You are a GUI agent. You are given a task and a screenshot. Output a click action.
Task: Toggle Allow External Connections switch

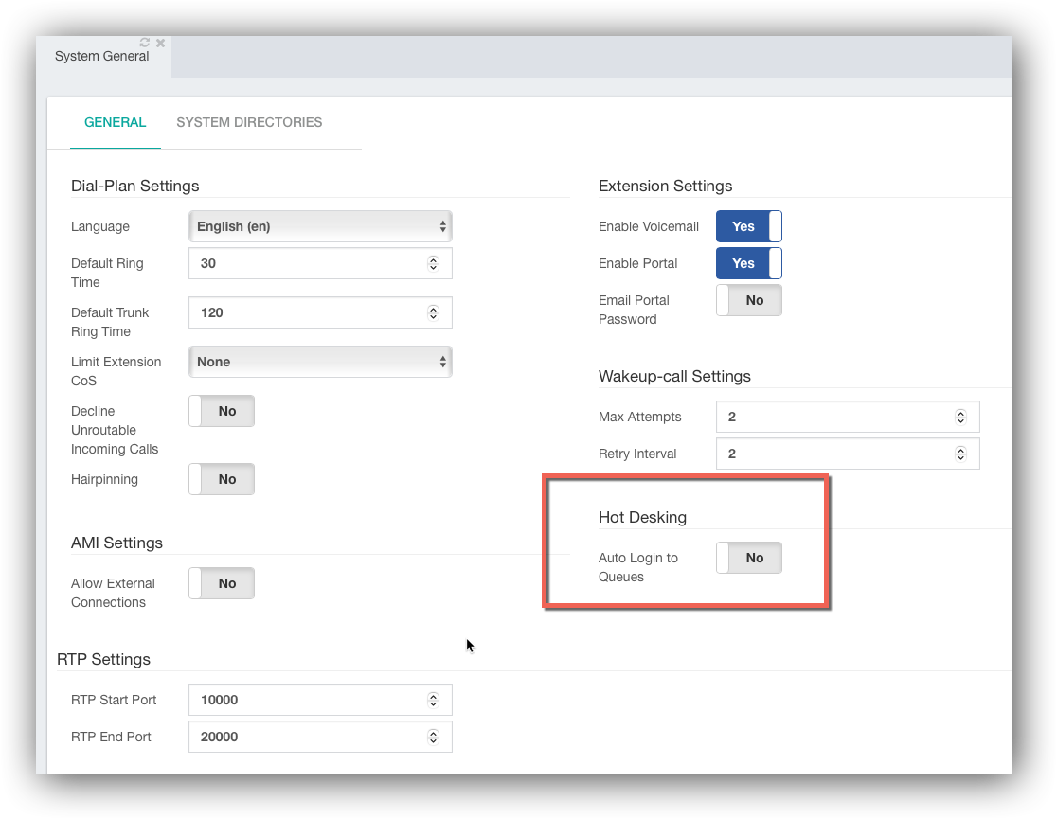point(222,583)
